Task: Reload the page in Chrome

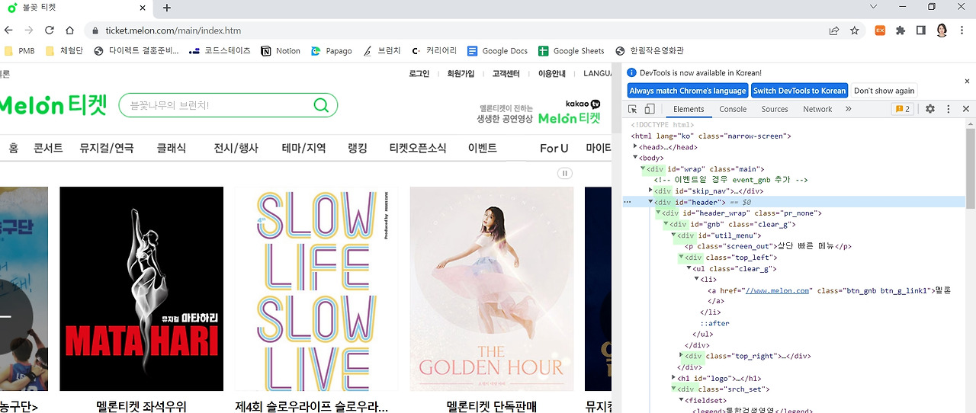Action: coord(50,30)
